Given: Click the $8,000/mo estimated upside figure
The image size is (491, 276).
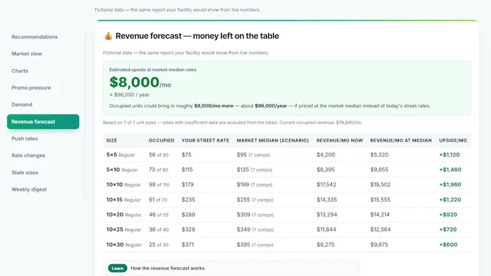Looking at the screenshot, I should [140, 83].
